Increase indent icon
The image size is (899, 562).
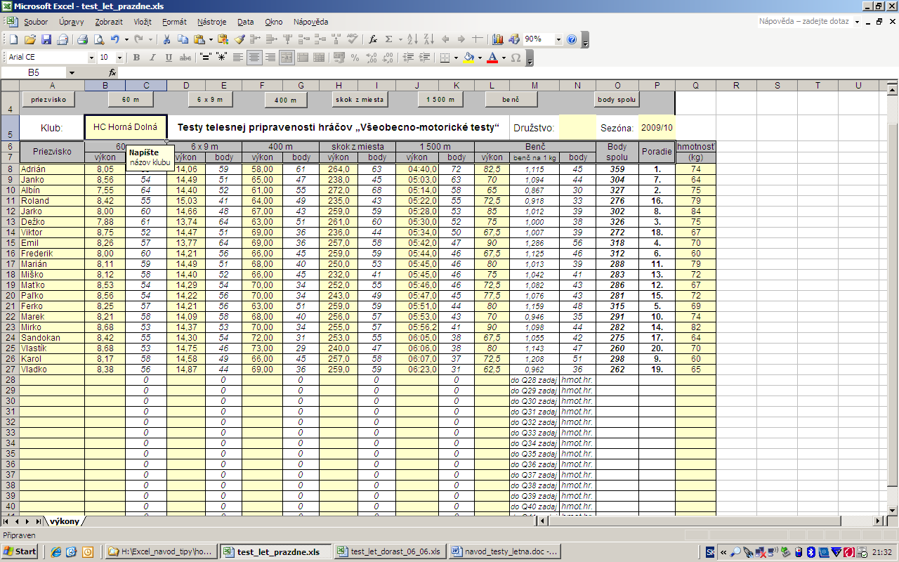(x=424, y=58)
